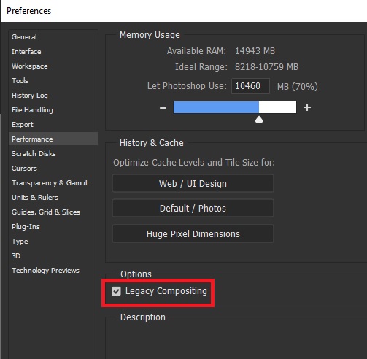Switch to Transparency & Gamut preferences
Image resolution: width=367 pixels, height=359 pixels.
(x=50, y=183)
